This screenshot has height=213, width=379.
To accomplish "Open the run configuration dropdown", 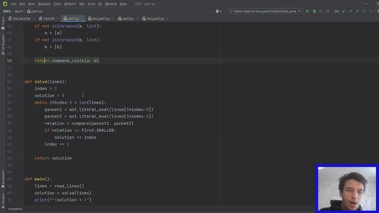I will (x=265, y=11).
